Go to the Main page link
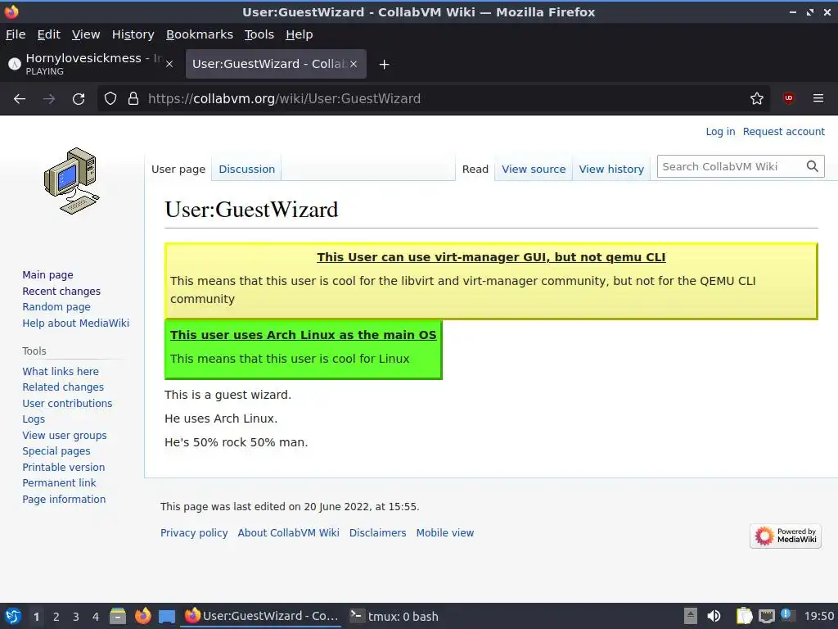 (x=47, y=275)
